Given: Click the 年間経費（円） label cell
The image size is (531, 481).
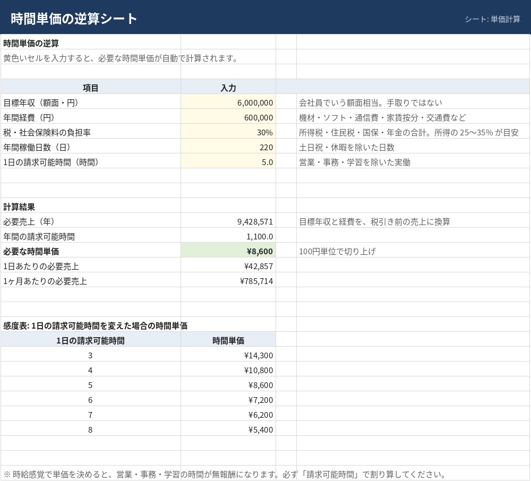Looking at the screenshot, I should pyautogui.click(x=90, y=116).
